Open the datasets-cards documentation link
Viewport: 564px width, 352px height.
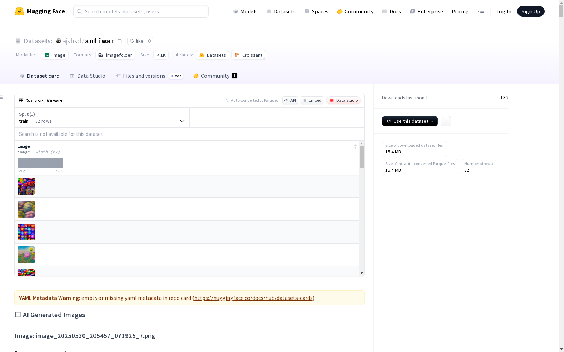tap(253, 298)
